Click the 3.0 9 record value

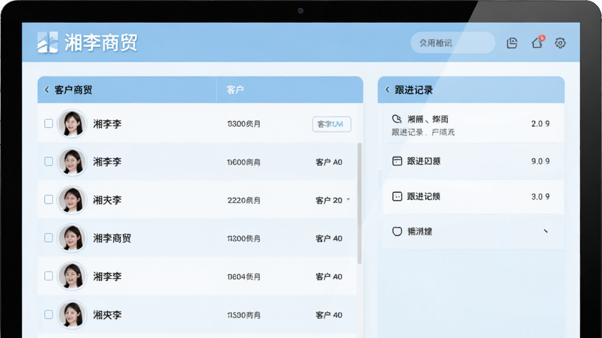pyautogui.click(x=541, y=197)
